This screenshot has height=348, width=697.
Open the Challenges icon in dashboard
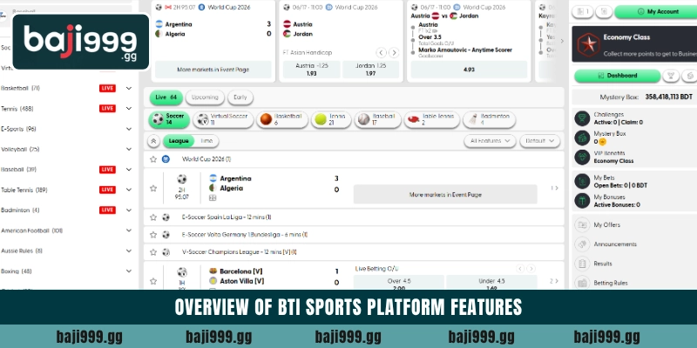coord(582,118)
